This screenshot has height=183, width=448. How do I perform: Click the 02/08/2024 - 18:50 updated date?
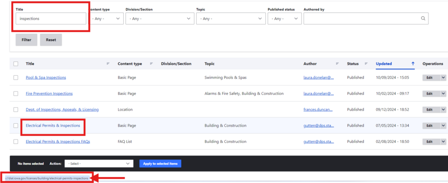(x=393, y=141)
